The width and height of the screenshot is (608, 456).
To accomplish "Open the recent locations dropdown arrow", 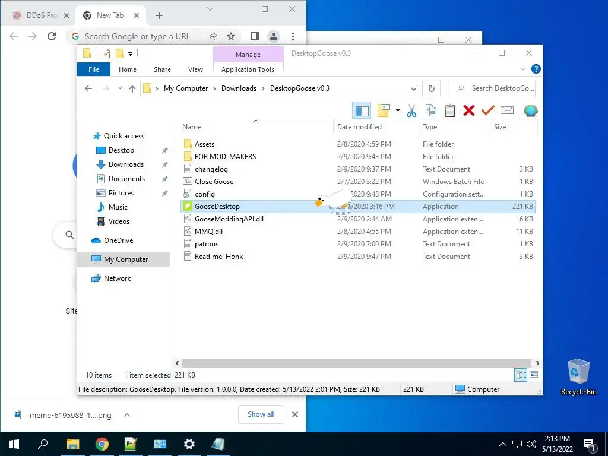I will 120,88.
